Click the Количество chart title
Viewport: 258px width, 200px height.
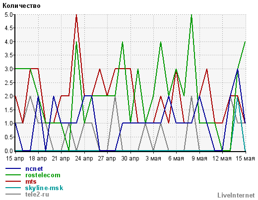point(21,6)
